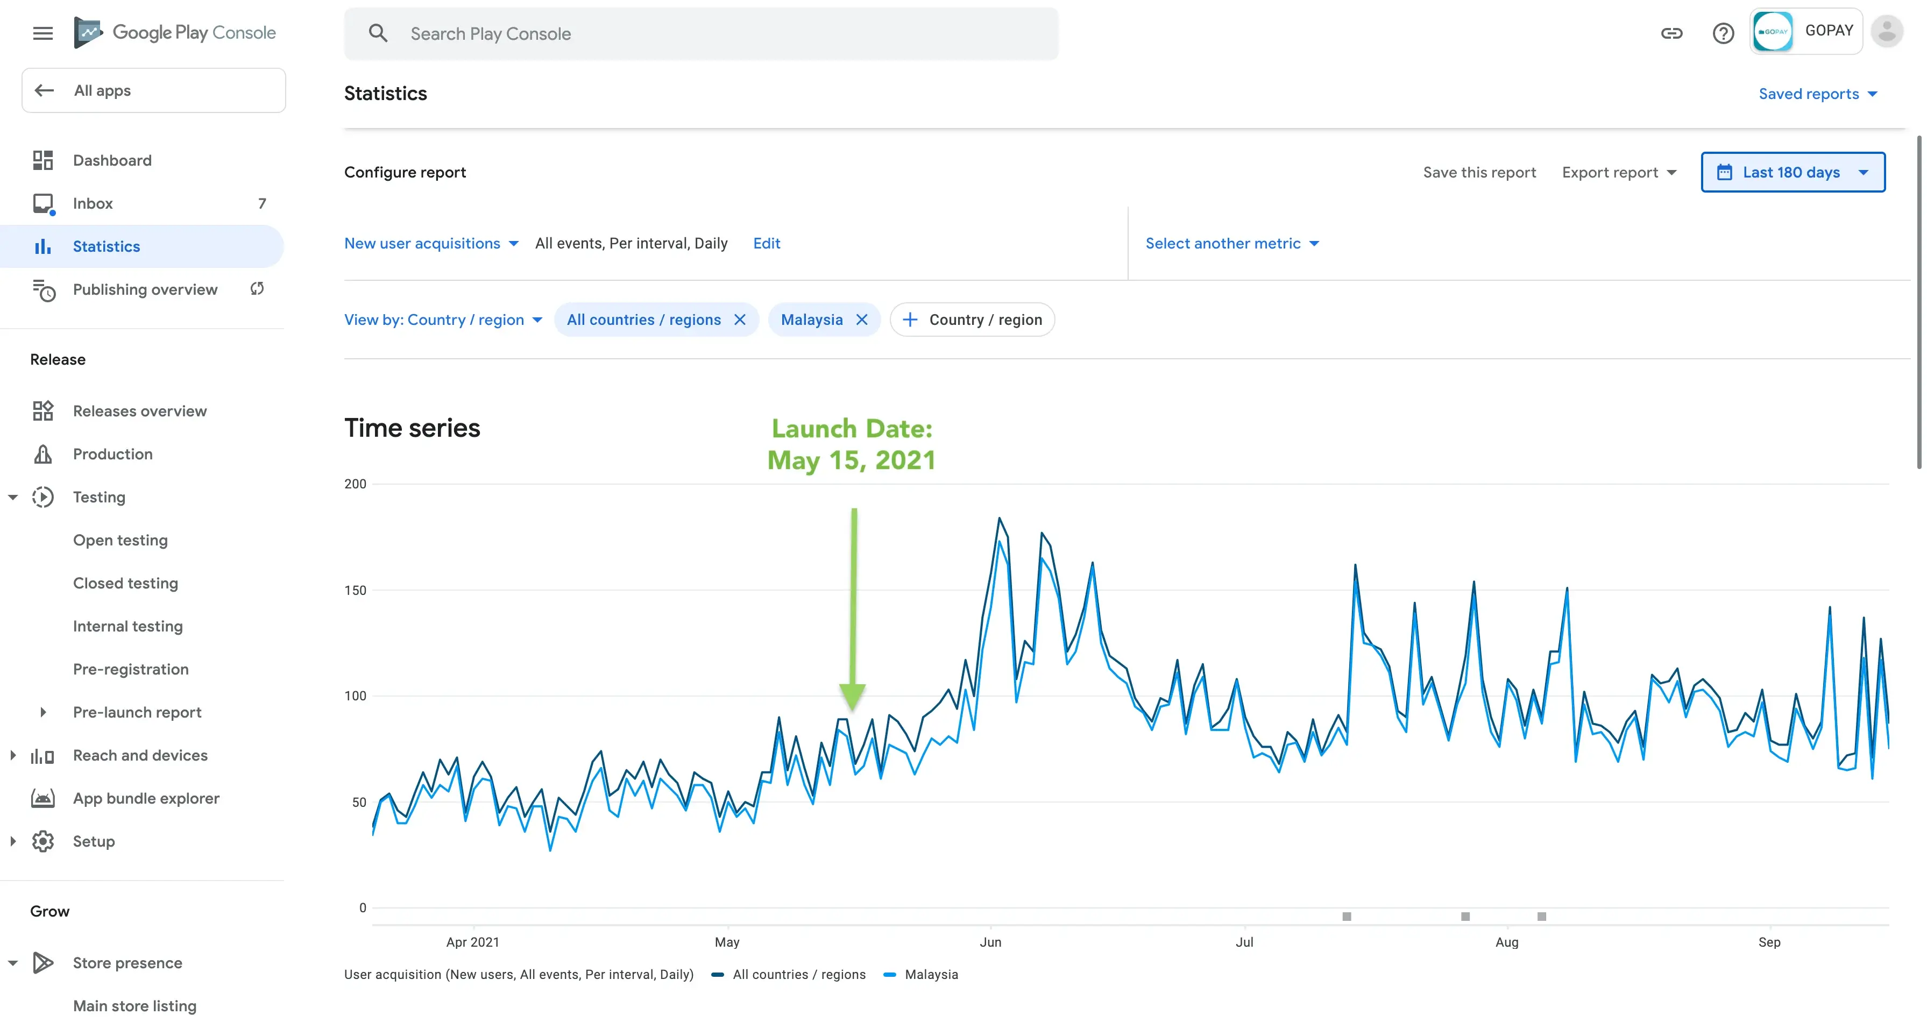Click the Dashboard icon in sidebar
The height and width of the screenshot is (1022, 1927).
coord(42,160)
